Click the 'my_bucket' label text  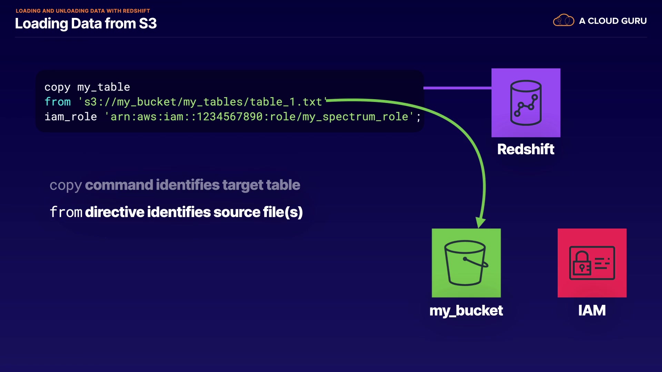pos(466,310)
